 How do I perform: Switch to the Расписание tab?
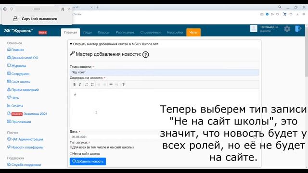coord(125,32)
